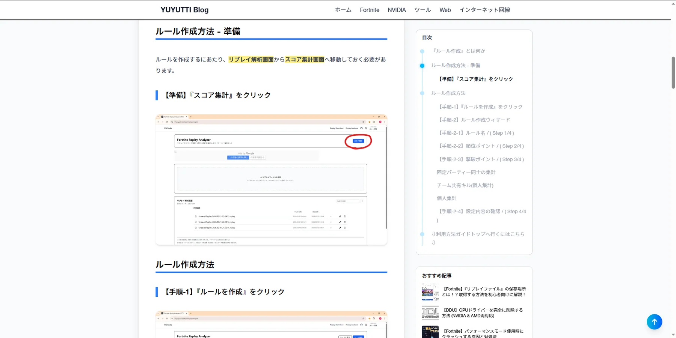Image resolution: width=676 pixels, height=338 pixels.
Task: Select ホーム in the navigation menu
Action: coord(343,10)
